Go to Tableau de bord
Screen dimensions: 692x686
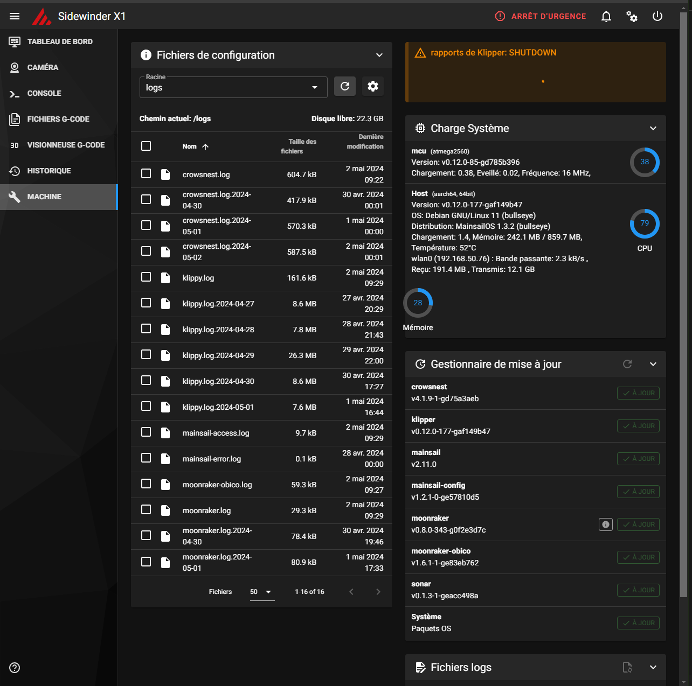(x=59, y=41)
